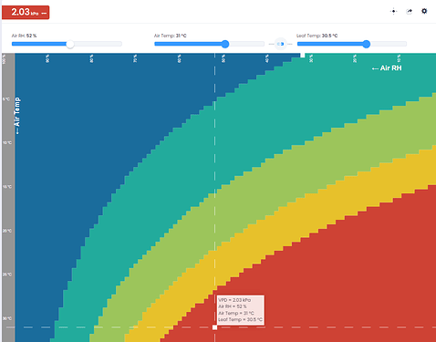436x342 pixels.
Task: Click the Air RH: 52 % label
Action: click(x=24, y=36)
